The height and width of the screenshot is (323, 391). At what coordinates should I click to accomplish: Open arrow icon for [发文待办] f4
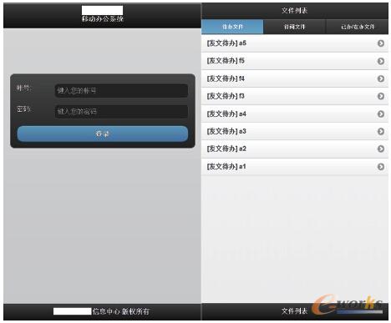(381, 78)
